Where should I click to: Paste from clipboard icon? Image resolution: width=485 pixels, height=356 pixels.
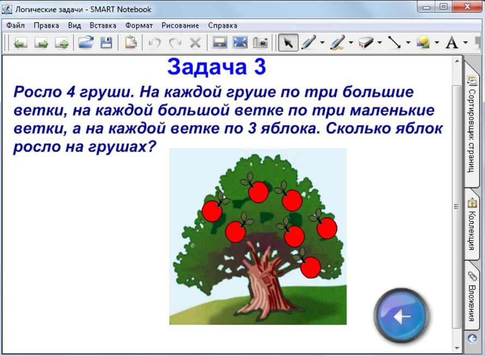[x=131, y=42]
